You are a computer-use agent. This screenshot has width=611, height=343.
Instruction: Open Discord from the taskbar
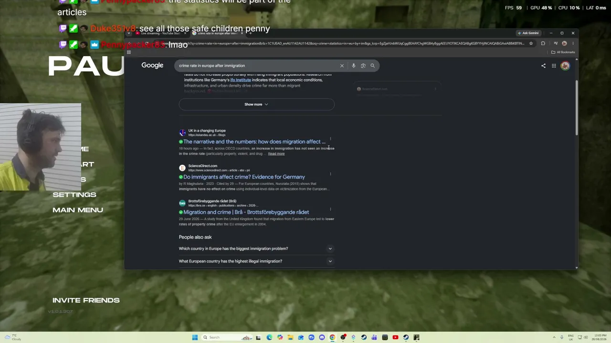322,337
